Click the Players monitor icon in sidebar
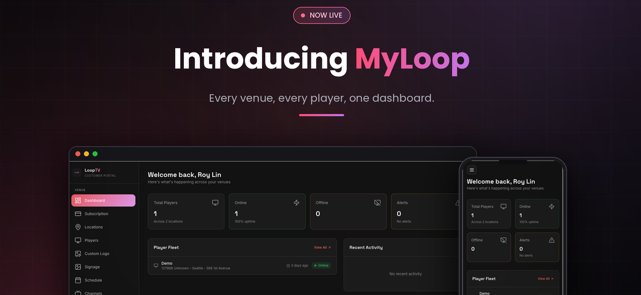This screenshot has height=295, width=641. coord(78,240)
